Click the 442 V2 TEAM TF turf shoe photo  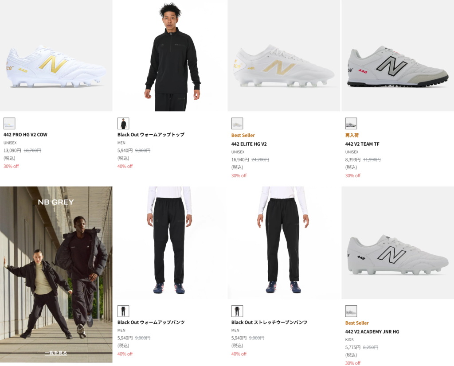pos(398,66)
